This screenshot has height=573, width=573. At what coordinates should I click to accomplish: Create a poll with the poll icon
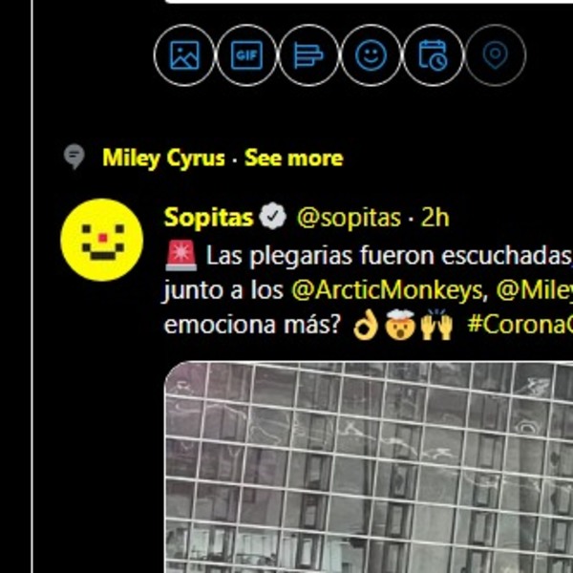point(308,55)
